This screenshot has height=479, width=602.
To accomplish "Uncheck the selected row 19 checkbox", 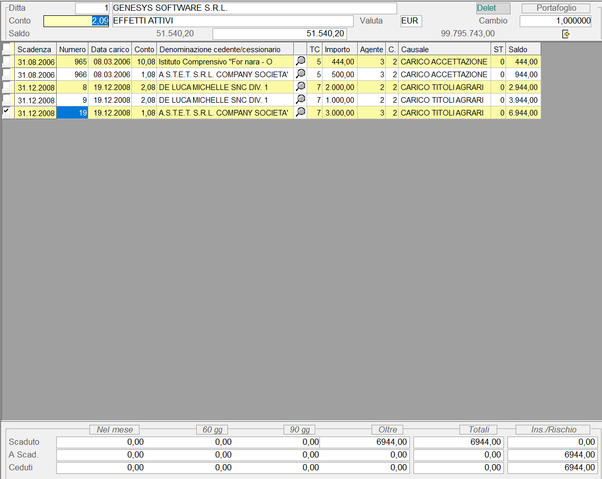I will click(x=6, y=111).
